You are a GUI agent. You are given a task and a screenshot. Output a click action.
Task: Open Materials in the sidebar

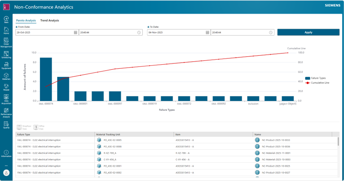pyautogui.click(x=6, y=76)
